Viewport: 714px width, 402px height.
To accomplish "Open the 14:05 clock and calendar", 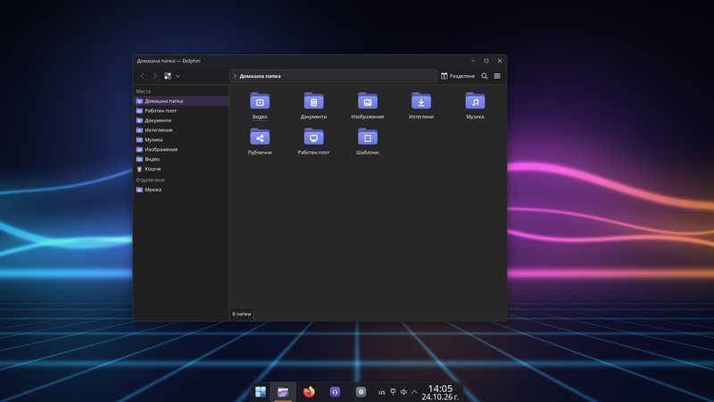I will pyautogui.click(x=440, y=392).
